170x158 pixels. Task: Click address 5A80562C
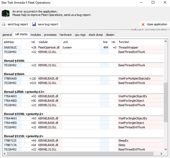coord(12,47)
